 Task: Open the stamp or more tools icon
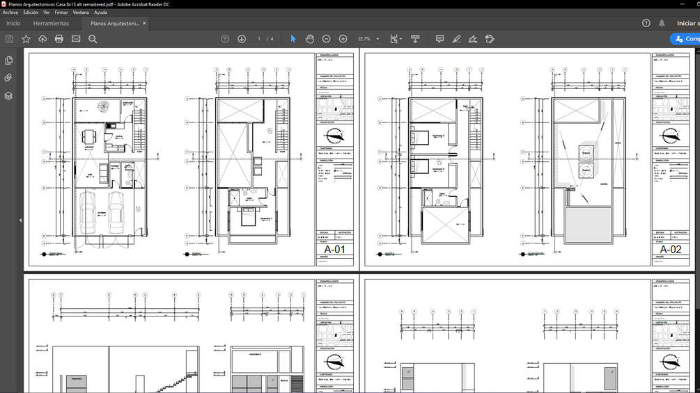pos(490,39)
